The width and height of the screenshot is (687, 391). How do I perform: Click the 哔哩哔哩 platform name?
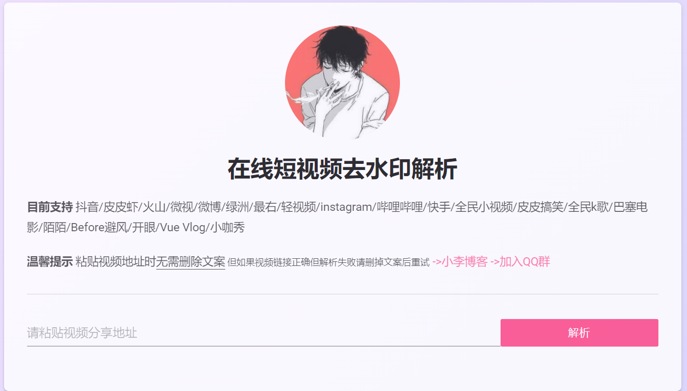400,207
